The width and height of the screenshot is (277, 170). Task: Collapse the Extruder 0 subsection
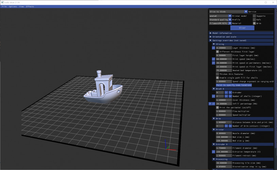[243, 144]
